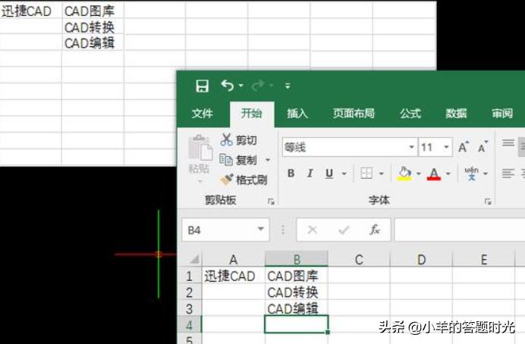Apply the red font color
This screenshot has width=525, height=344.
coord(434,174)
